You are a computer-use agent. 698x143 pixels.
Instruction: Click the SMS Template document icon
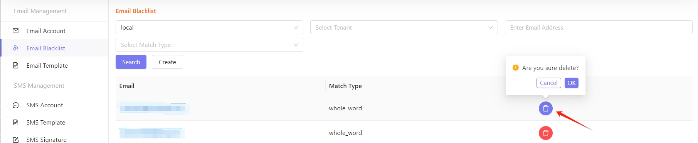click(x=16, y=122)
